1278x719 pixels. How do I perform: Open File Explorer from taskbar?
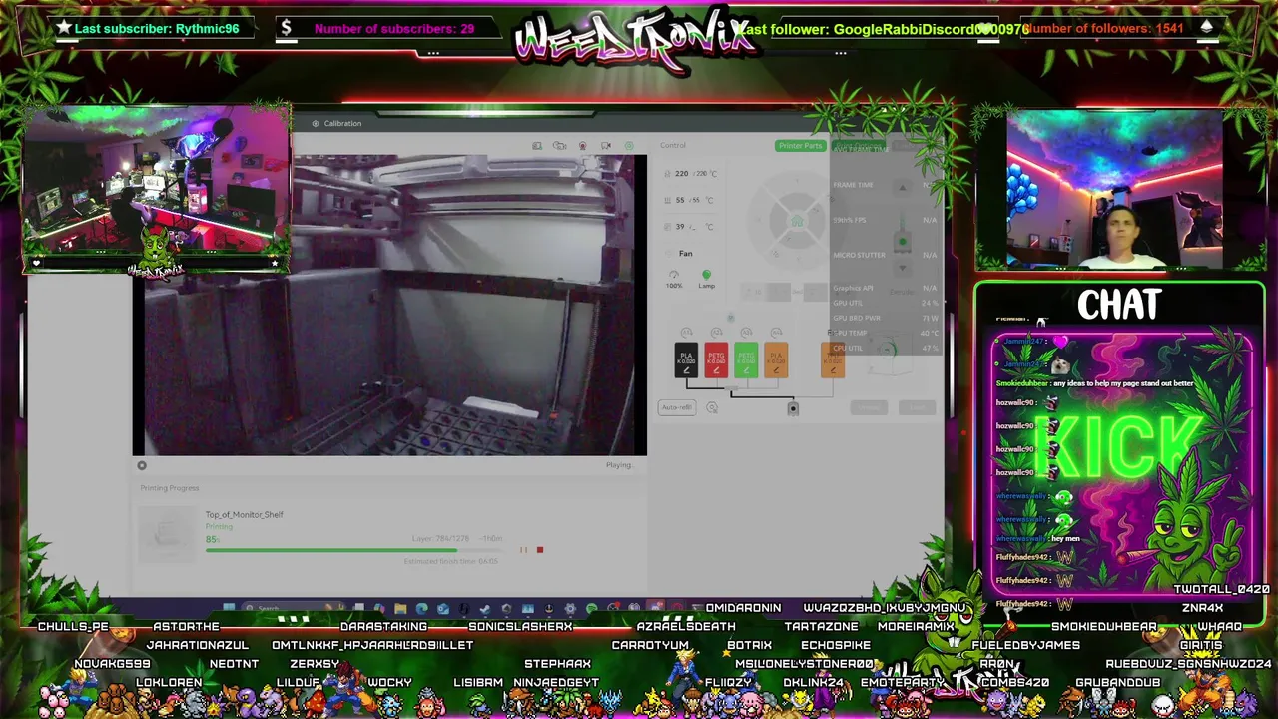click(x=400, y=608)
